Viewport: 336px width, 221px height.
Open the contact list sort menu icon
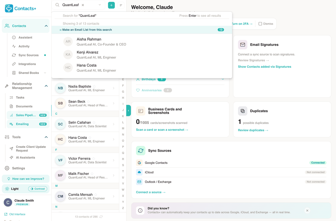pos(121,5)
